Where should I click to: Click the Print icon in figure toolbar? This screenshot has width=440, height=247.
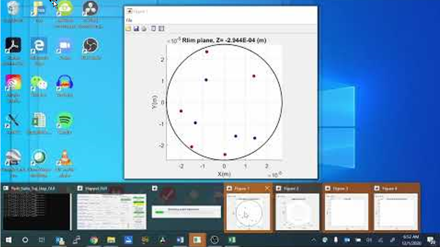tap(144, 29)
